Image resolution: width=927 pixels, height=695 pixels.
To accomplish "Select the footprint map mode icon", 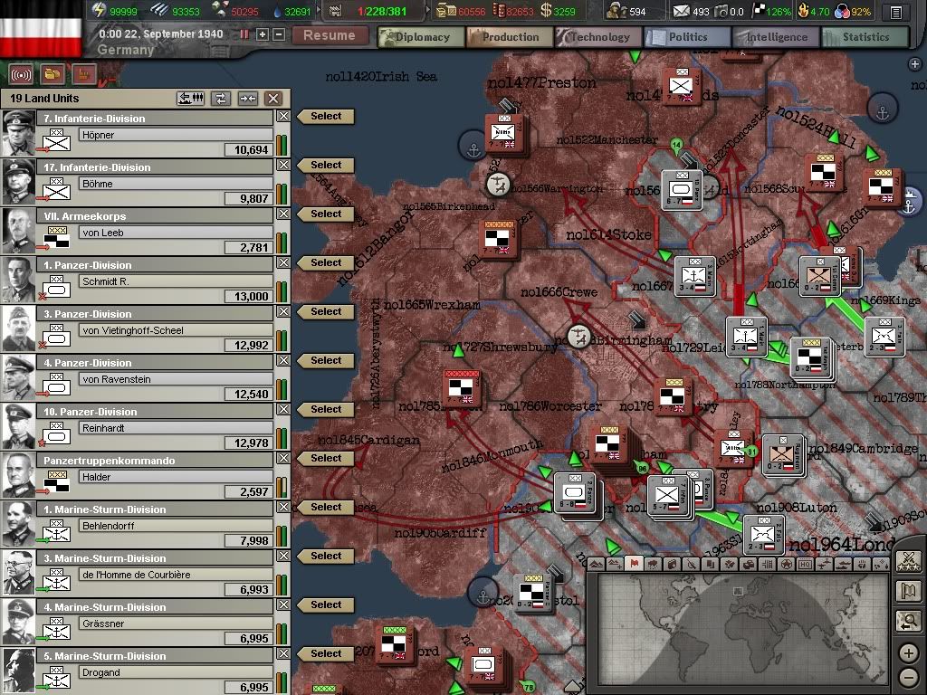I will (x=863, y=564).
